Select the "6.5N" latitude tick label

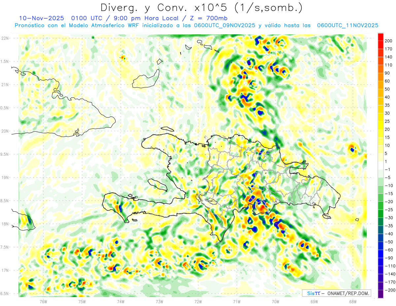(5, 293)
